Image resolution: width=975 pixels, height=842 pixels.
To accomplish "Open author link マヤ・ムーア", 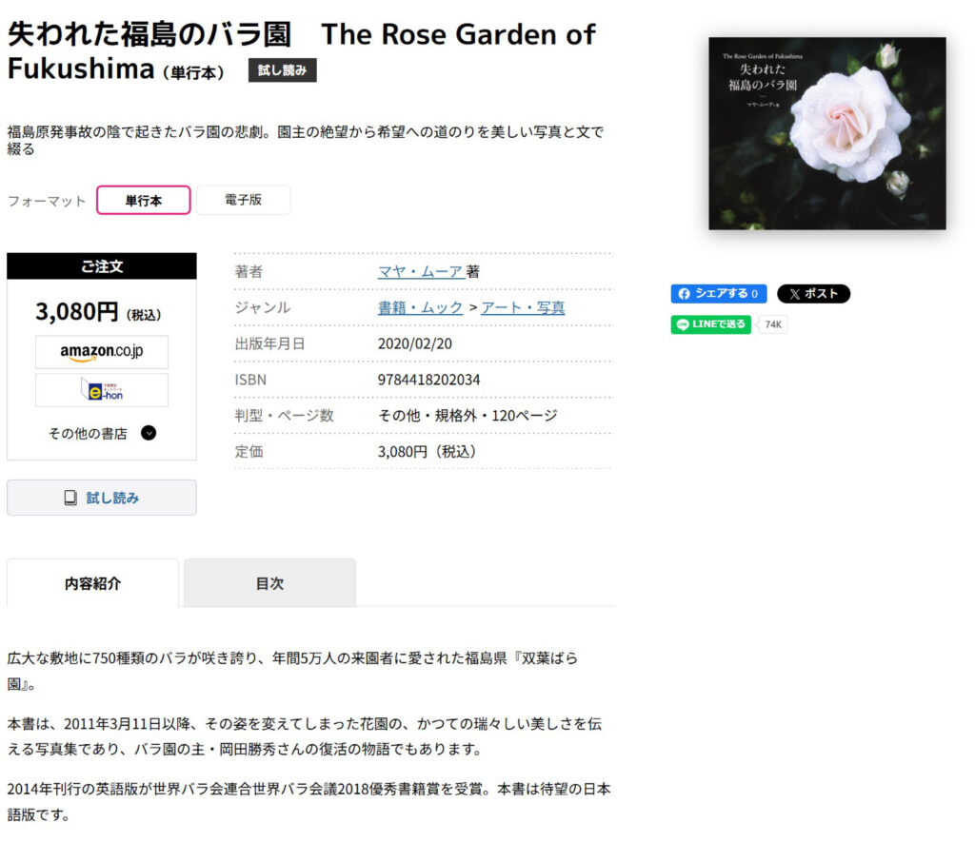I will pyautogui.click(x=420, y=271).
